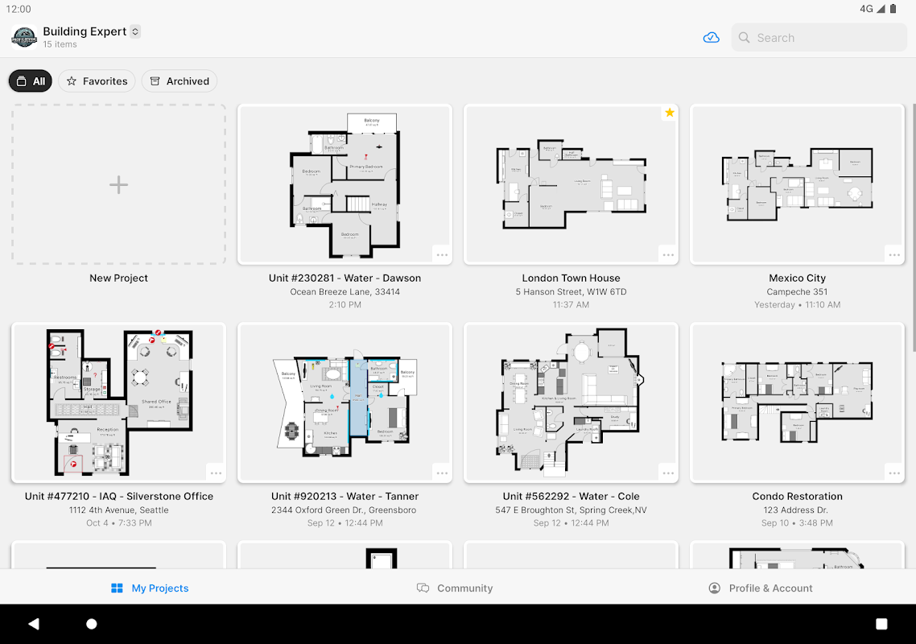Create a New Project with plus tile

tap(118, 184)
